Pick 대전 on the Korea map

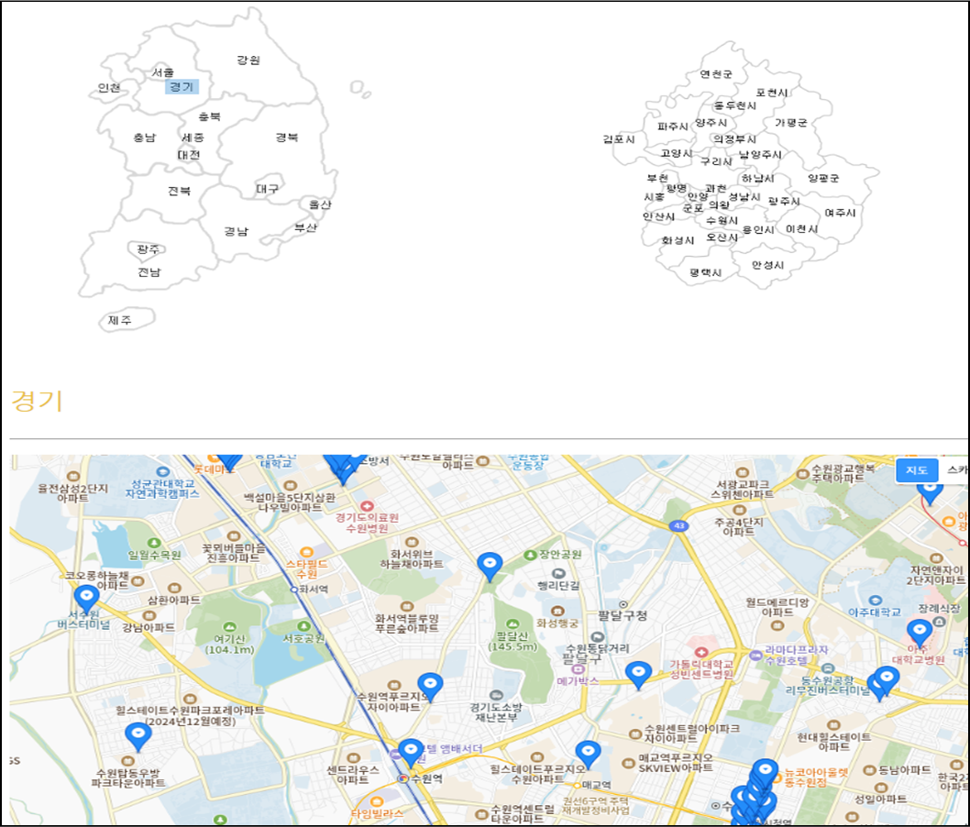189,155
